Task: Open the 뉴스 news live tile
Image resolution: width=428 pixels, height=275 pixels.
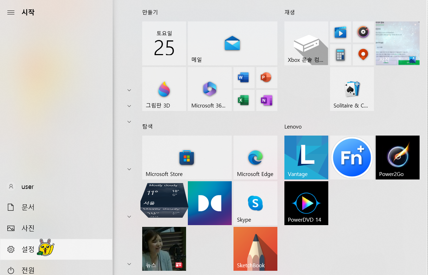Action: (164, 249)
